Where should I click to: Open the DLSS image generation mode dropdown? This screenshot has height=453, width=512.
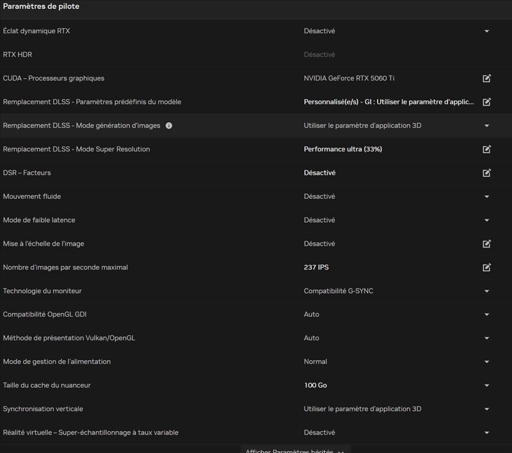[486, 126]
